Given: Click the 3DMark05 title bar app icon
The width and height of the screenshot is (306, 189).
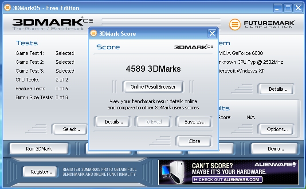Looking at the screenshot, I should (x=8, y=8).
